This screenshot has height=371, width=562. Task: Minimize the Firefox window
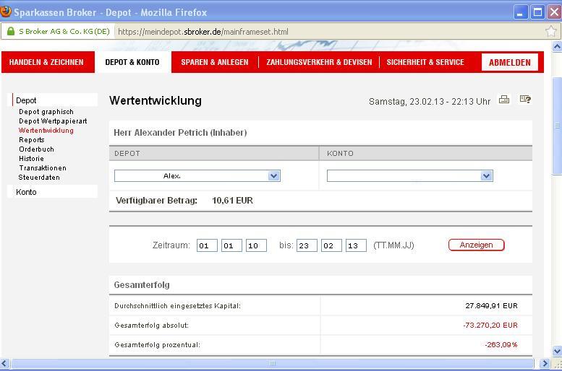click(x=521, y=12)
